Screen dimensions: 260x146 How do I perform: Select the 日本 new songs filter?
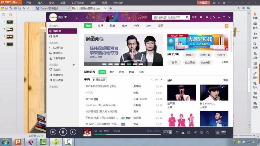pos(141,72)
